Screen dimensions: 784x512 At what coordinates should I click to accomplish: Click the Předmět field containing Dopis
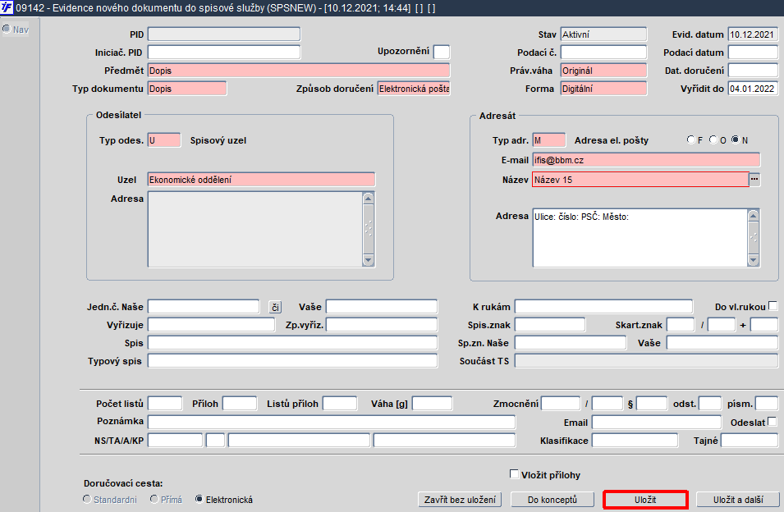coord(299,71)
